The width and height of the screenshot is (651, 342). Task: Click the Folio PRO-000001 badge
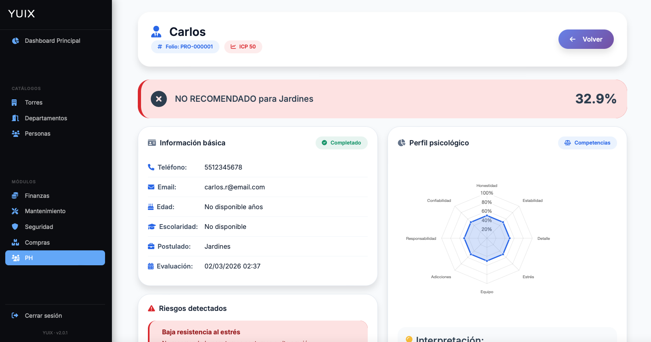click(x=185, y=47)
